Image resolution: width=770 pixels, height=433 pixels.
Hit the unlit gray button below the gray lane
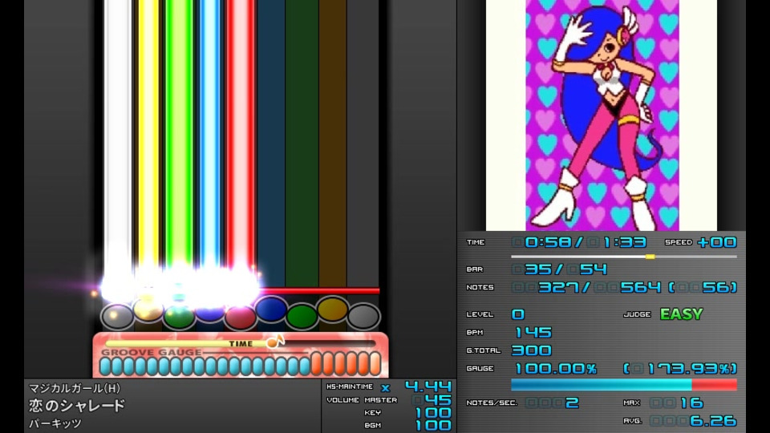click(363, 316)
